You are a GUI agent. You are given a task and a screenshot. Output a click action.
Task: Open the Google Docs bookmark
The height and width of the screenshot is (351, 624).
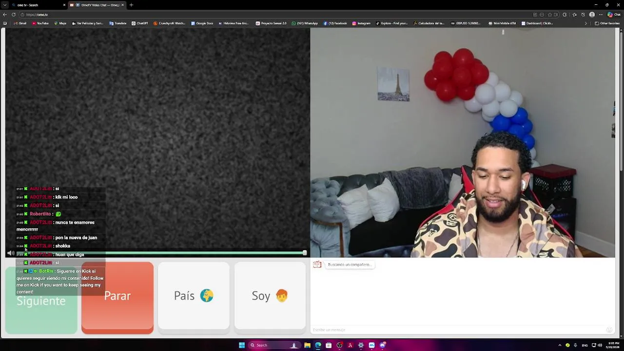tap(202, 23)
